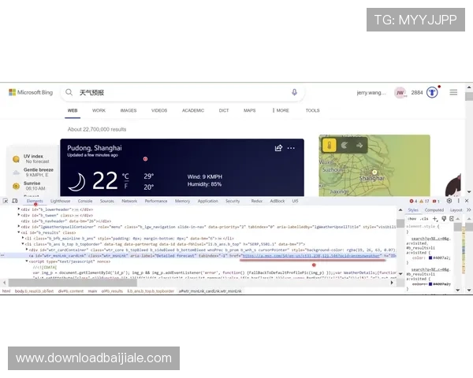Switch to the Console tab in DevTools
Screen dimensions: 473x378
[84, 201]
